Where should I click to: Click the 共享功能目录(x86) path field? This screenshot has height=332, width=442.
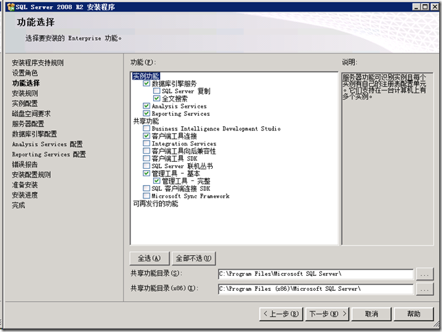(316, 289)
